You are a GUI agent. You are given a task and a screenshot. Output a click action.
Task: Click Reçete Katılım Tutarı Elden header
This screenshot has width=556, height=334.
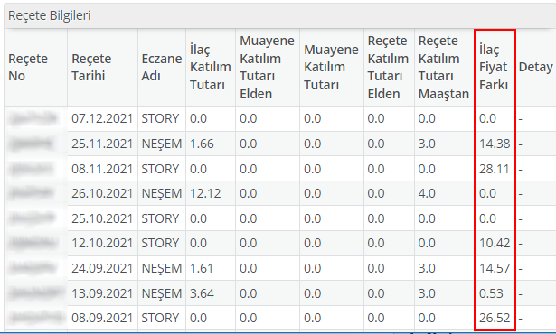388,68
